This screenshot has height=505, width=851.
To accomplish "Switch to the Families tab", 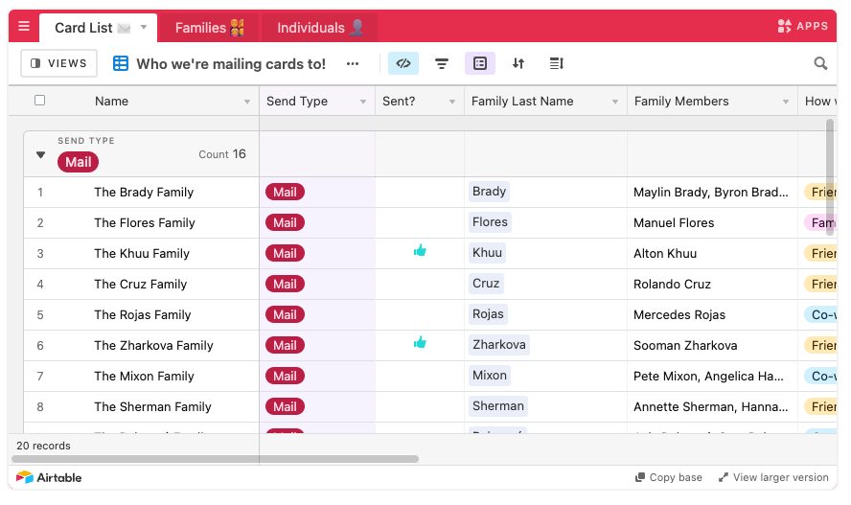I will coord(209,28).
